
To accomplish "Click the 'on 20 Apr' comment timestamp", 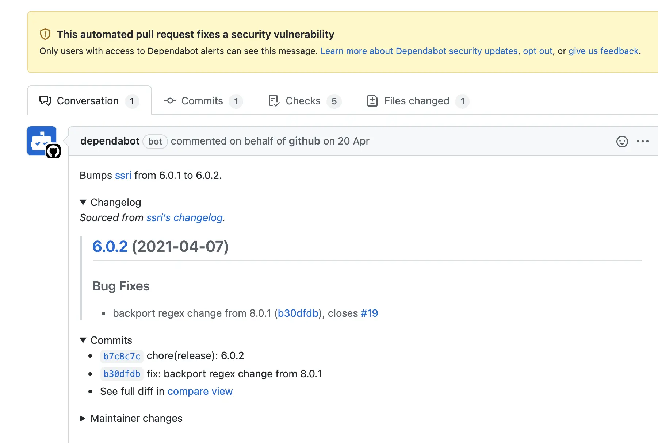I will coord(346,141).
